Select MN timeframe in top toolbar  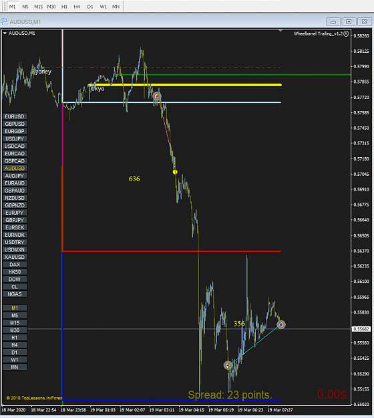[116, 7]
